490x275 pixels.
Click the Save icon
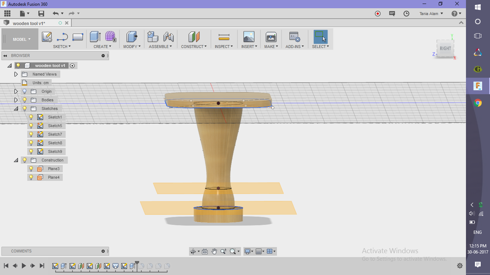tap(41, 14)
